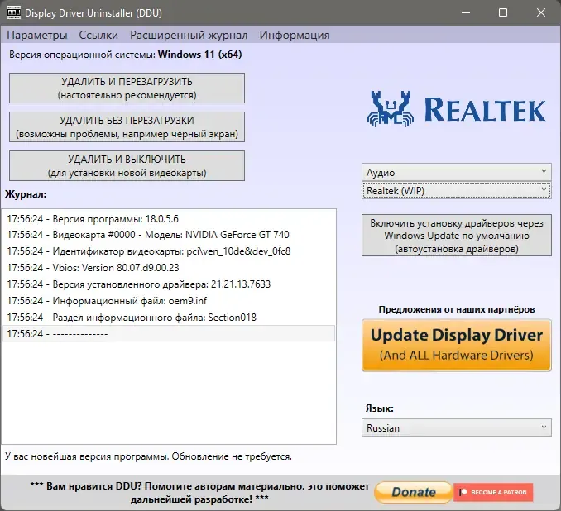Click the DDU app icon in title bar

(12, 13)
